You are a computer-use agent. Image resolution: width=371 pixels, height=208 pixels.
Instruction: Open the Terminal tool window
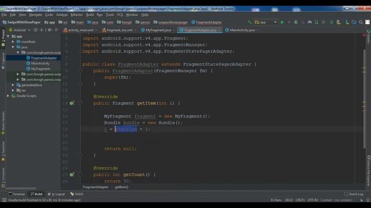(16, 194)
